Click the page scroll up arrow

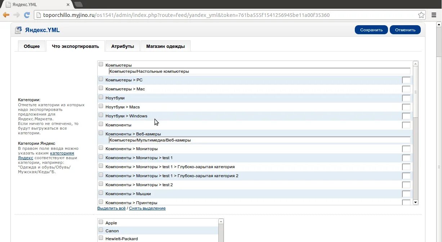coord(439,25)
